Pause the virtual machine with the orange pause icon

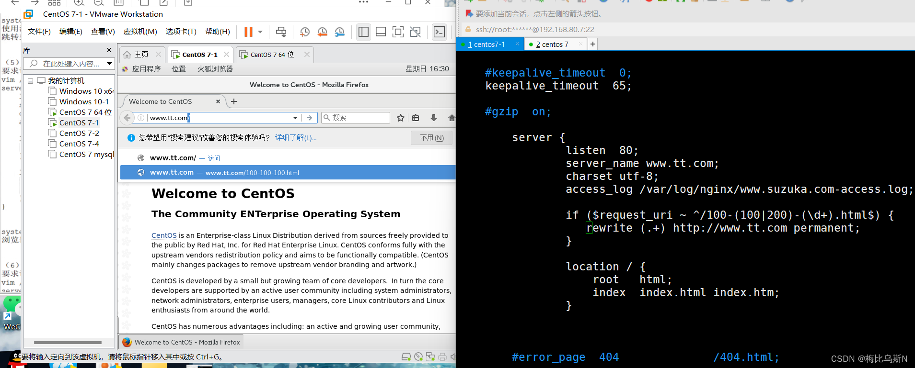[x=248, y=32]
